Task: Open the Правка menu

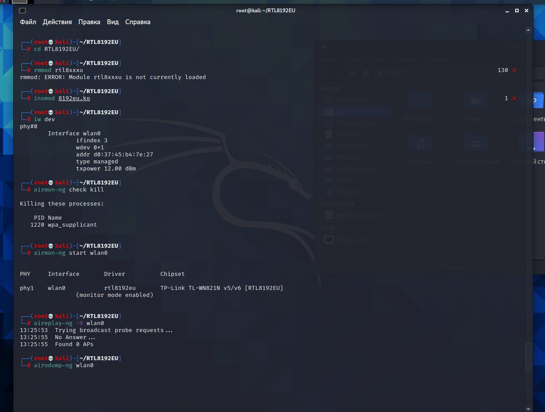Action: coord(89,22)
